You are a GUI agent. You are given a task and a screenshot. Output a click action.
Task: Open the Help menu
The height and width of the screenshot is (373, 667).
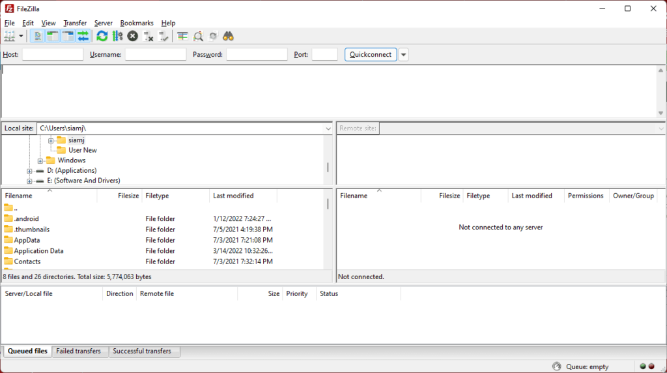pyautogui.click(x=168, y=23)
